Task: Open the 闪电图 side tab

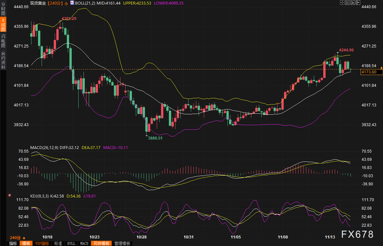Action: point(3,41)
